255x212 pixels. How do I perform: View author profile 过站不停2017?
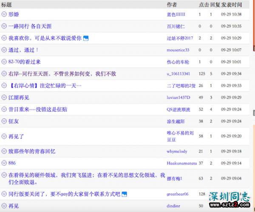point(180,38)
